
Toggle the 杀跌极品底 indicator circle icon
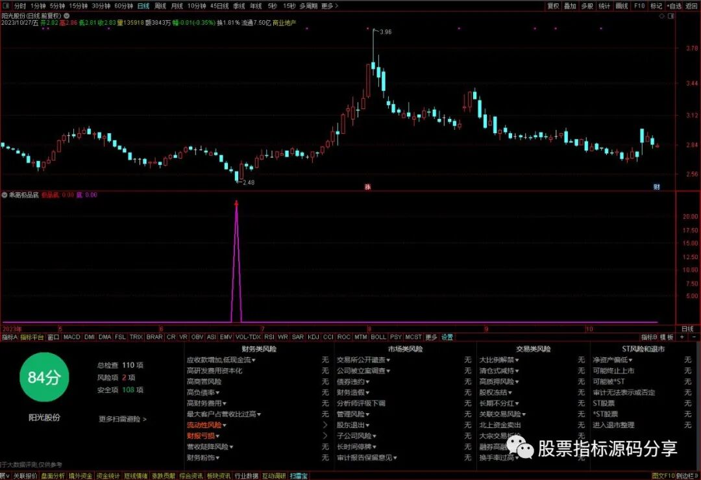pyautogui.click(x=5, y=195)
